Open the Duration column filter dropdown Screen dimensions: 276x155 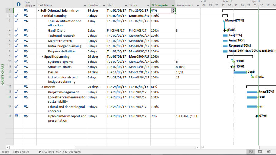click(x=103, y=6)
